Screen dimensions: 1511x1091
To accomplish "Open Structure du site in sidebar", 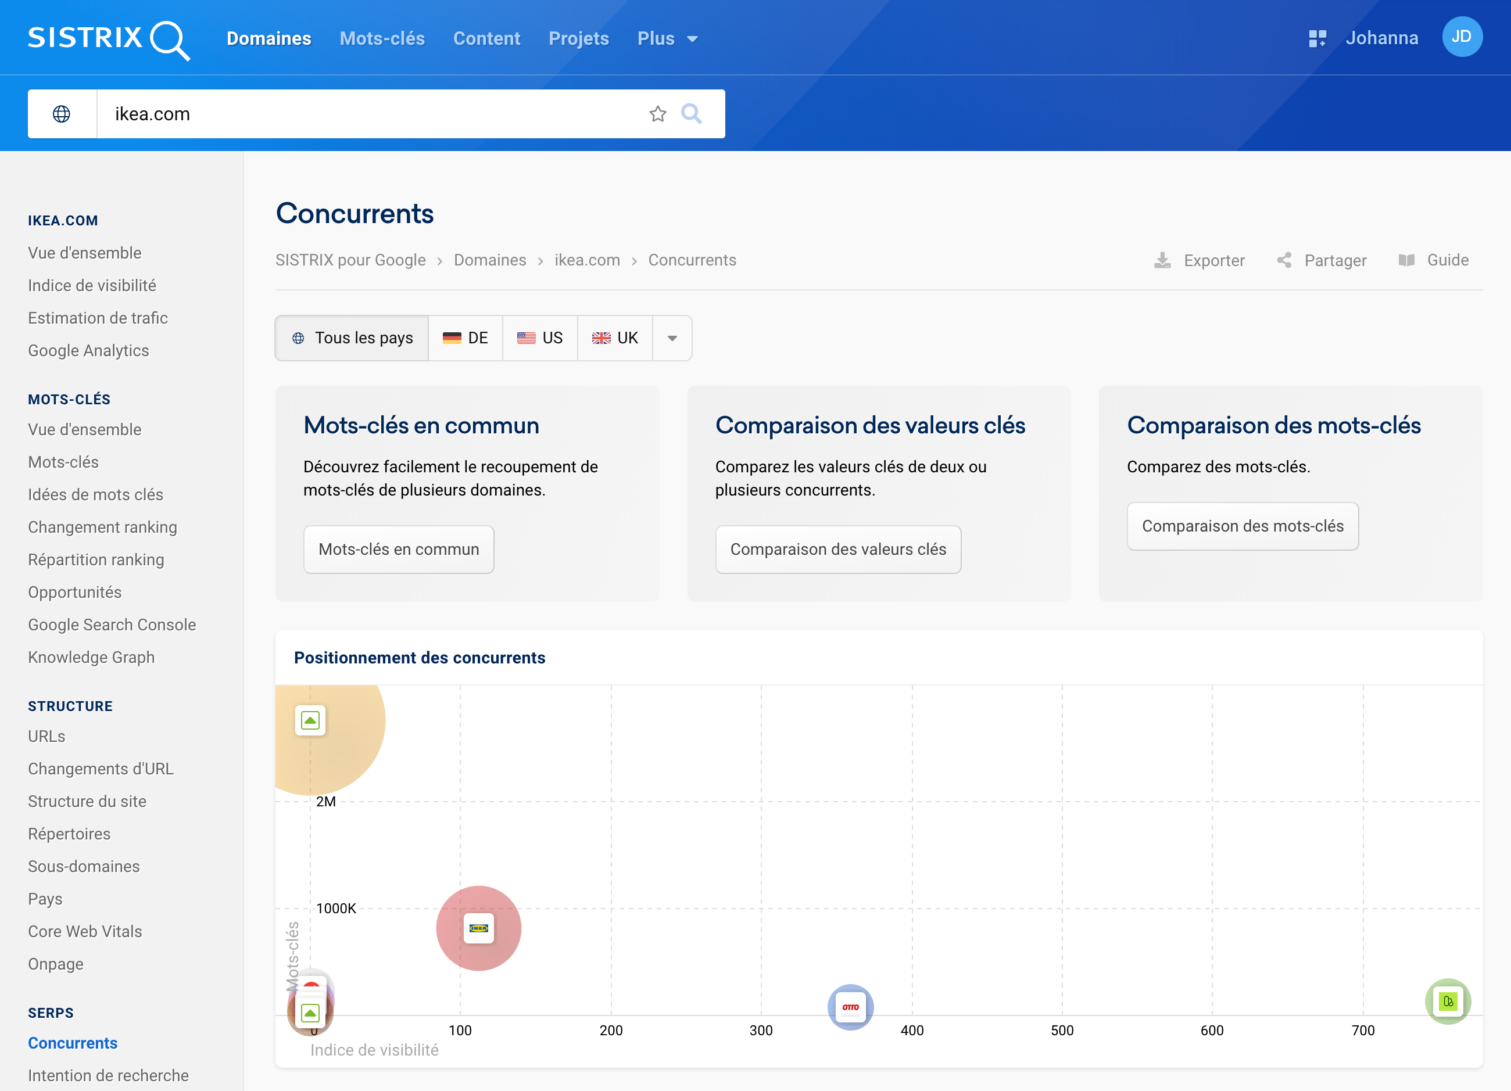I will (x=87, y=802).
